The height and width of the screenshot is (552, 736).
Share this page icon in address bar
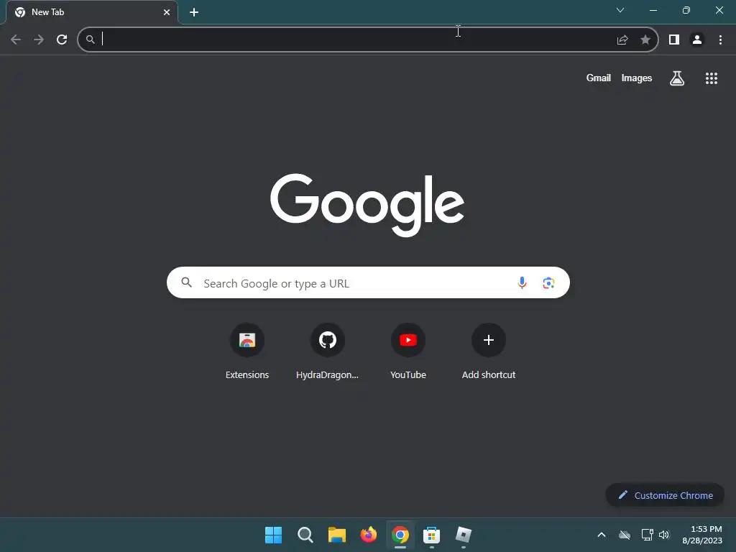pos(622,40)
